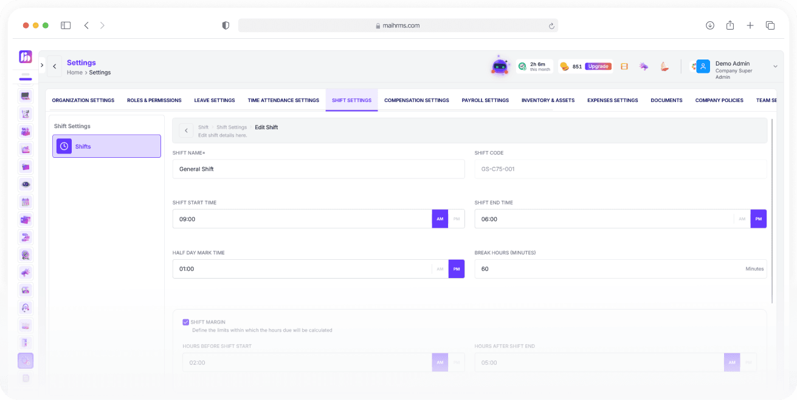Open Safari downloads icon
The height and width of the screenshot is (400, 797).
710,25
